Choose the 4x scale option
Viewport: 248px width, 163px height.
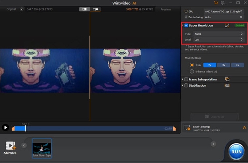tap(237, 65)
